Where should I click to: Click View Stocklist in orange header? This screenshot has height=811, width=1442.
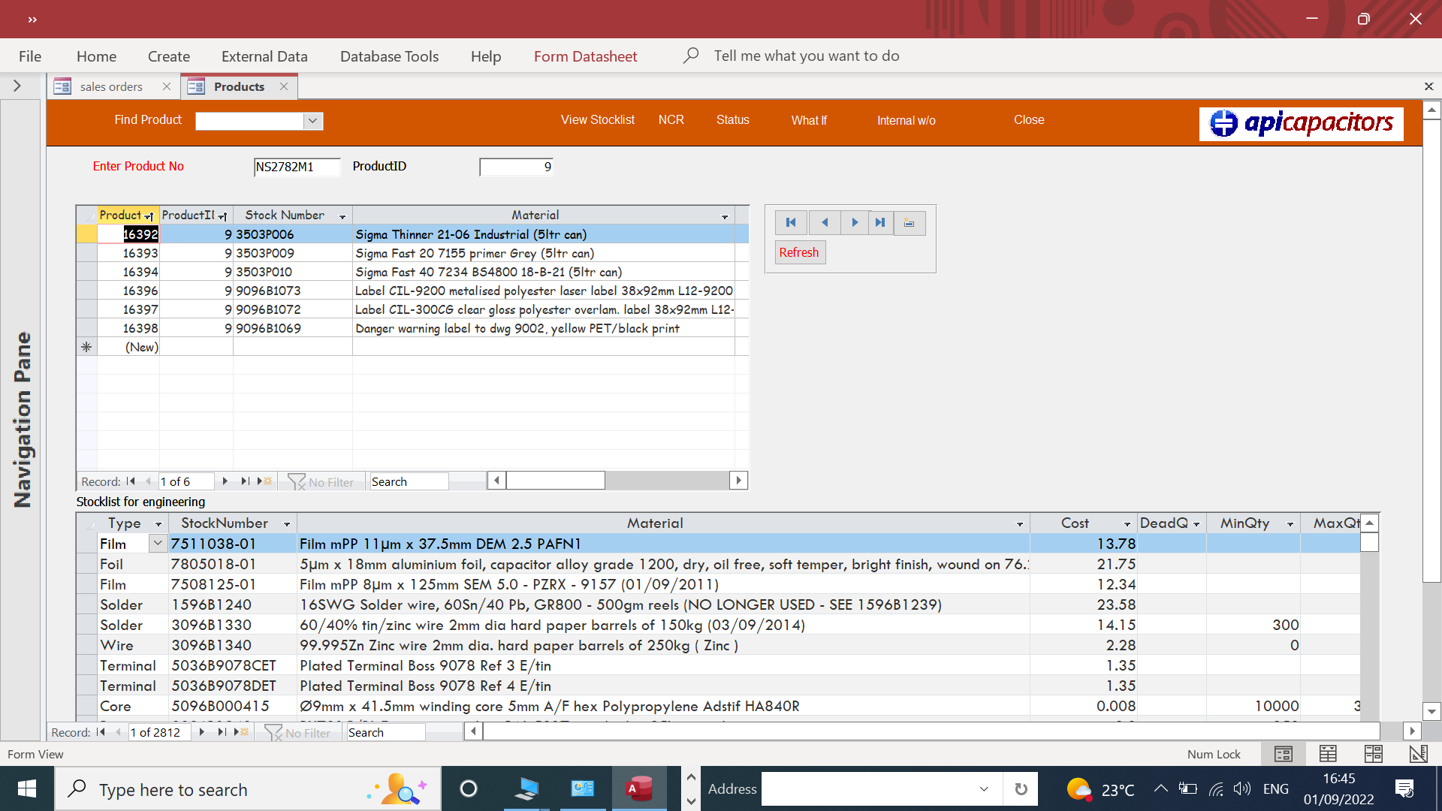pyautogui.click(x=597, y=120)
